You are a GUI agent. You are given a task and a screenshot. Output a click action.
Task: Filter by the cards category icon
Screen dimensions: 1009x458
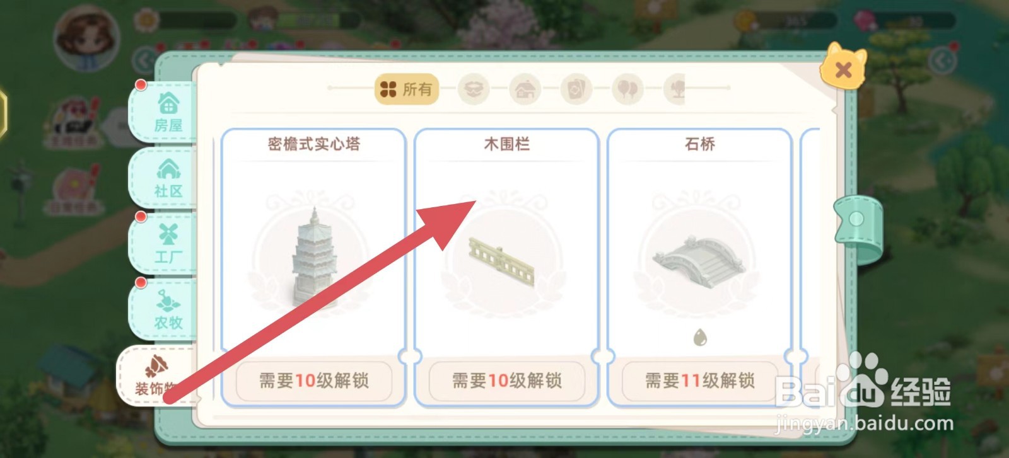576,89
